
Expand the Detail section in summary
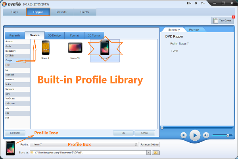tap(175, 51)
